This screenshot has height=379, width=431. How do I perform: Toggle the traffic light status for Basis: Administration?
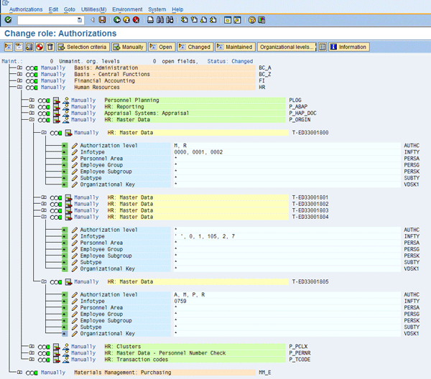(32, 68)
